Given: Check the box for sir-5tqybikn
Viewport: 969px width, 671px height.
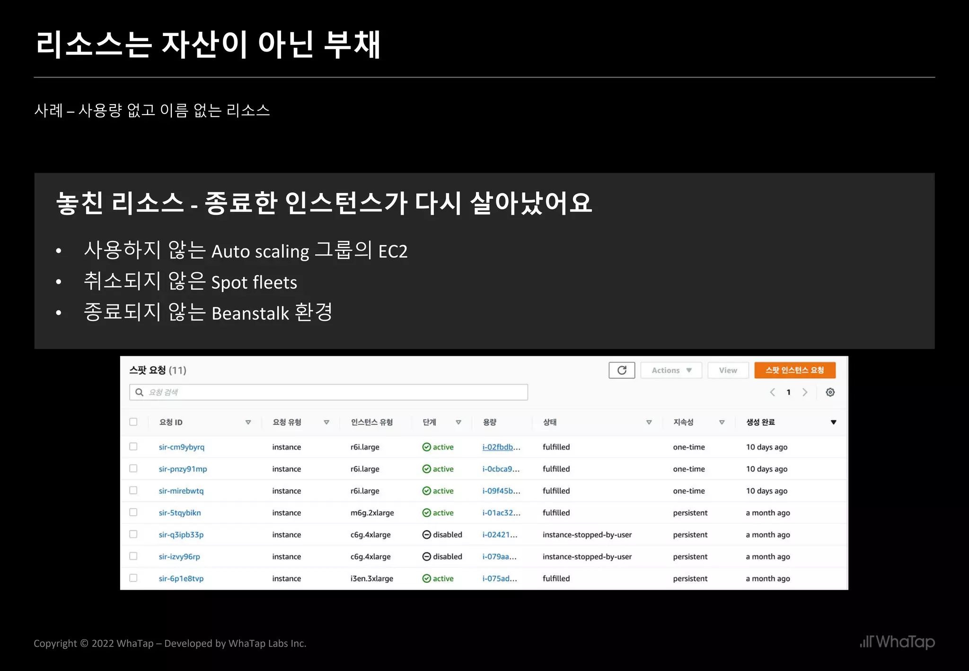Looking at the screenshot, I should (x=133, y=512).
